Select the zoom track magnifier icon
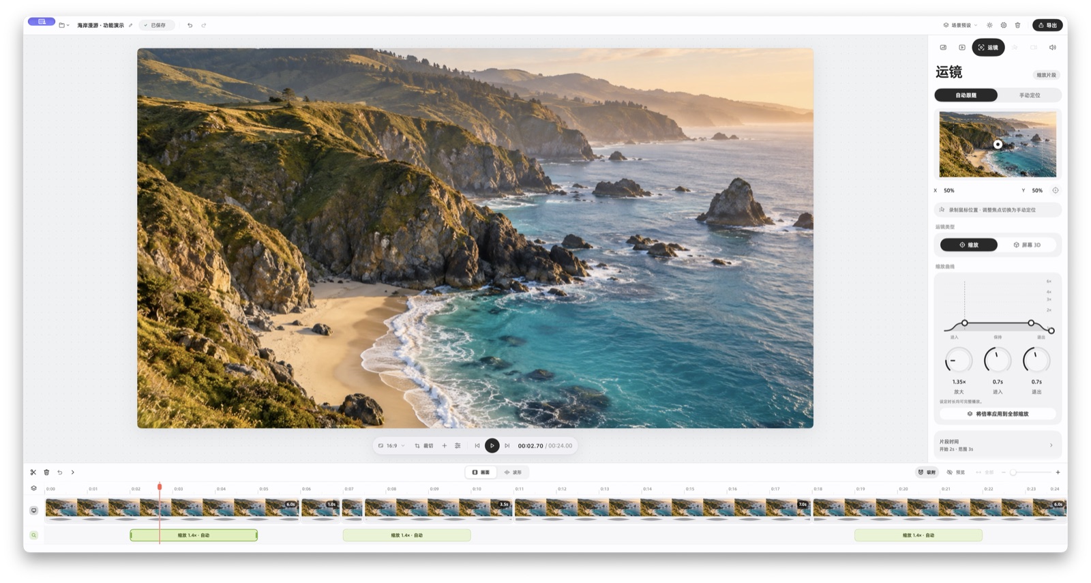The width and height of the screenshot is (1091, 583). tap(33, 535)
